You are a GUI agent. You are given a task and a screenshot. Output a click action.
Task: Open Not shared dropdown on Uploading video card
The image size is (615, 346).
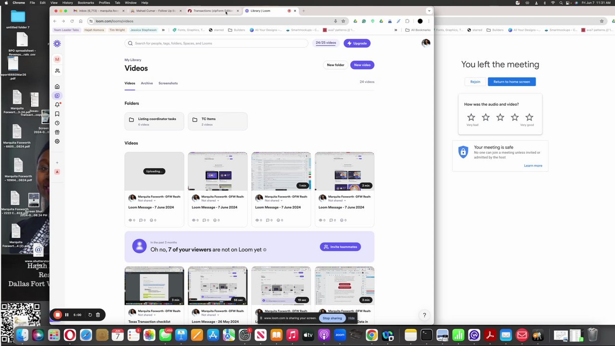click(146, 200)
